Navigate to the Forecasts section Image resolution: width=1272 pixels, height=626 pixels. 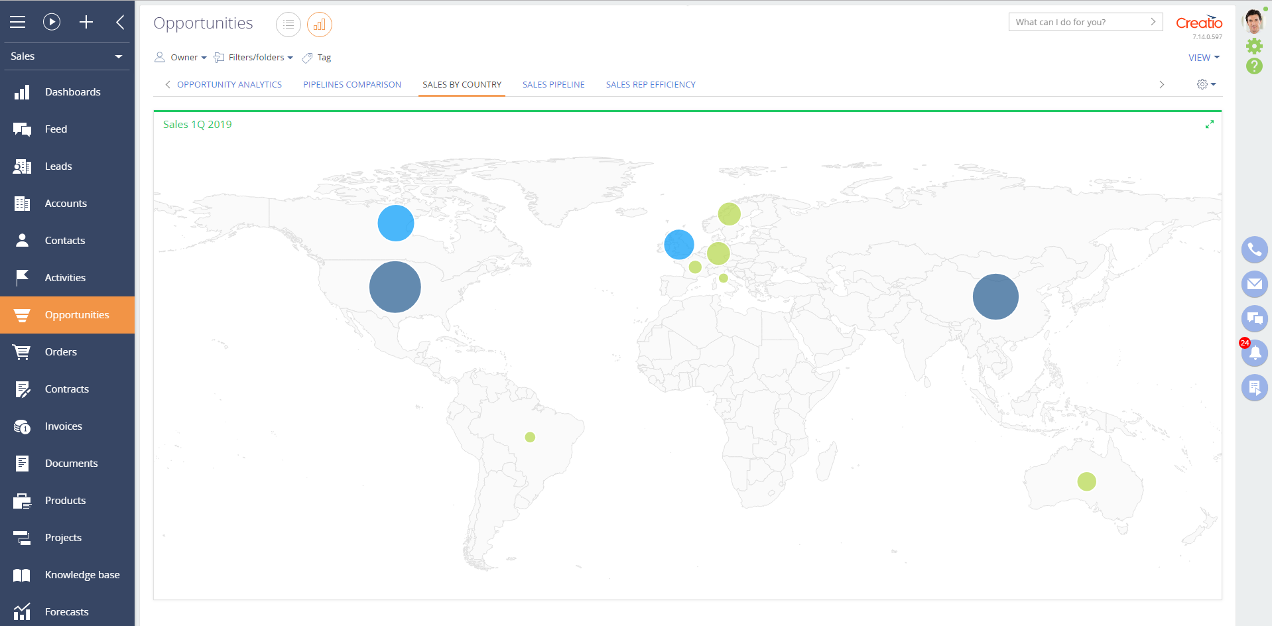pyautogui.click(x=66, y=611)
